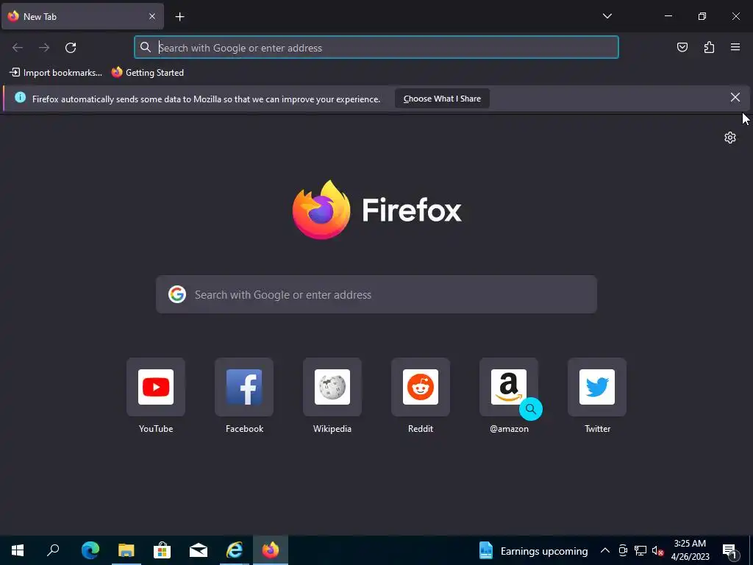Open the Getting Started bookmark
753x565 pixels.
147,73
